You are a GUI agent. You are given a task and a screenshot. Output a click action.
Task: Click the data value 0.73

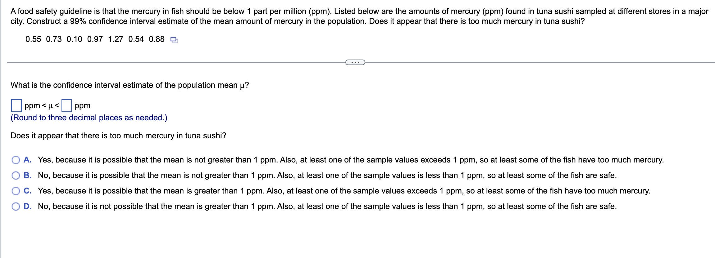pyautogui.click(x=54, y=39)
